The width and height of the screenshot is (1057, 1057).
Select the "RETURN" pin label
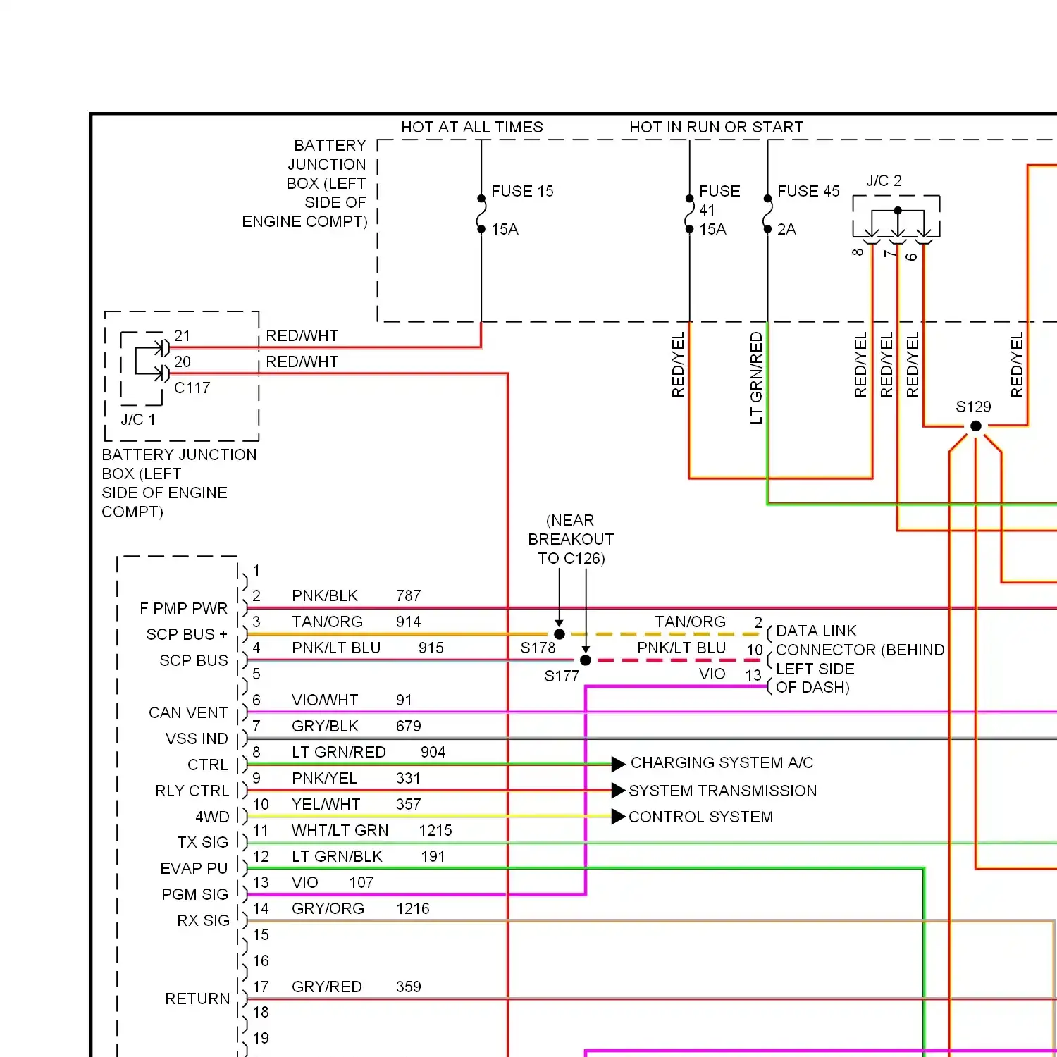coord(197,999)
